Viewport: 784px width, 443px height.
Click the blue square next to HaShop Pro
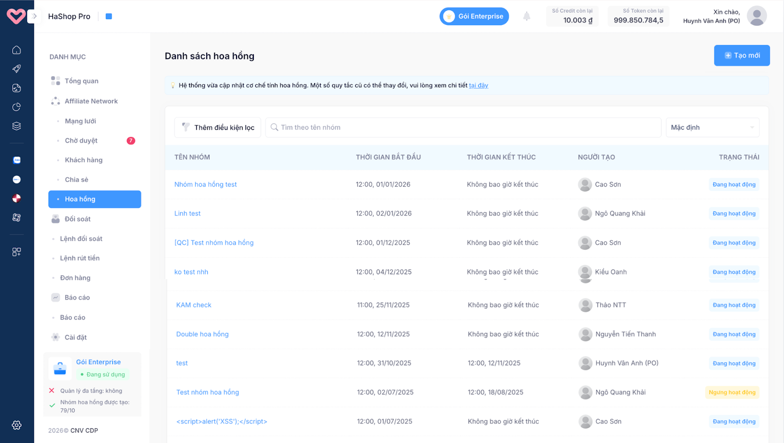(109, 17)
